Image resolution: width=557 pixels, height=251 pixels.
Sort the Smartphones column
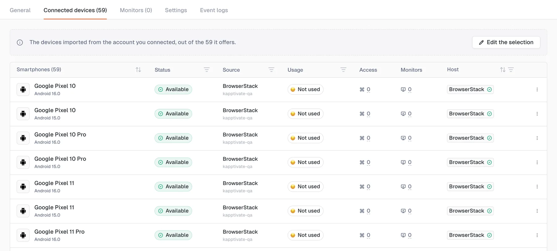138,70
